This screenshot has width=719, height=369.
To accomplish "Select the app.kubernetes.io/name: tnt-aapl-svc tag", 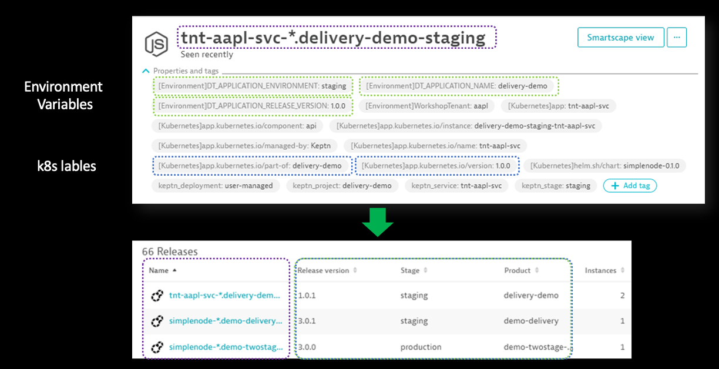I will [435, 146].
